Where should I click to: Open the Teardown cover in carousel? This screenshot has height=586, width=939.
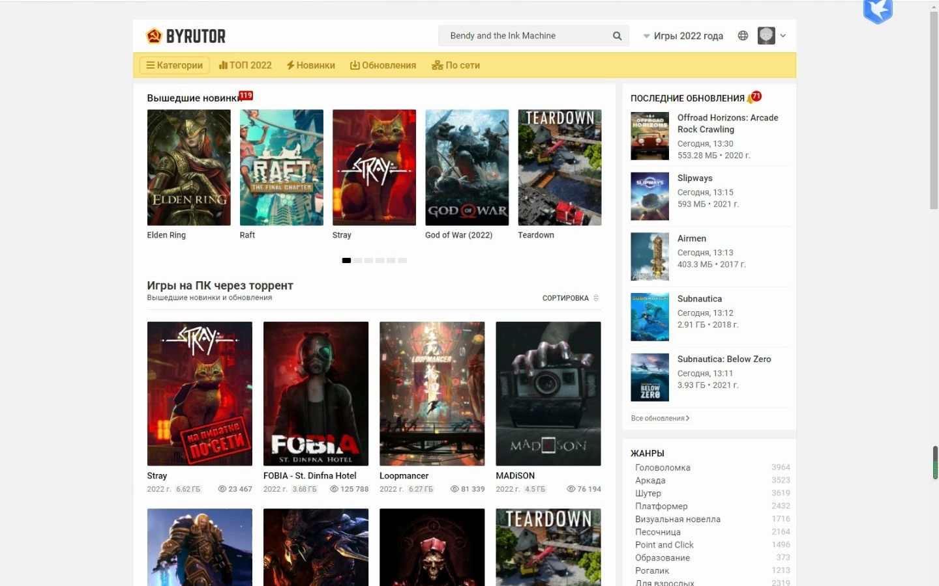559,167
